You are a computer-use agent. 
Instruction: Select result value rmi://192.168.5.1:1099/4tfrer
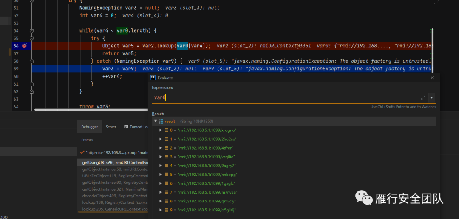[x=206, y=148]
